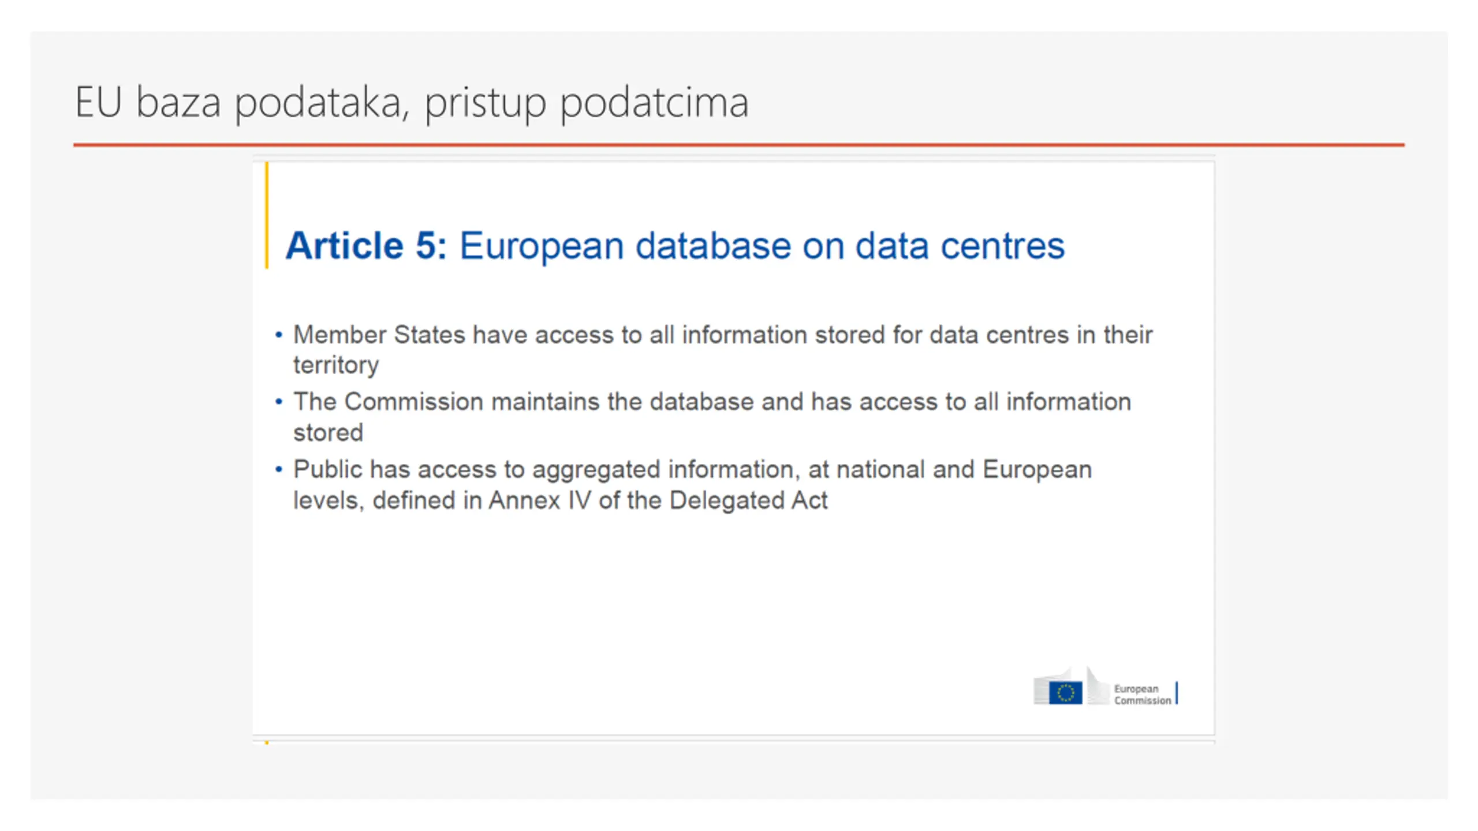Click the blue vertical bar beside Commission logo
1478x831 pixels.
tap(1177, 692)
